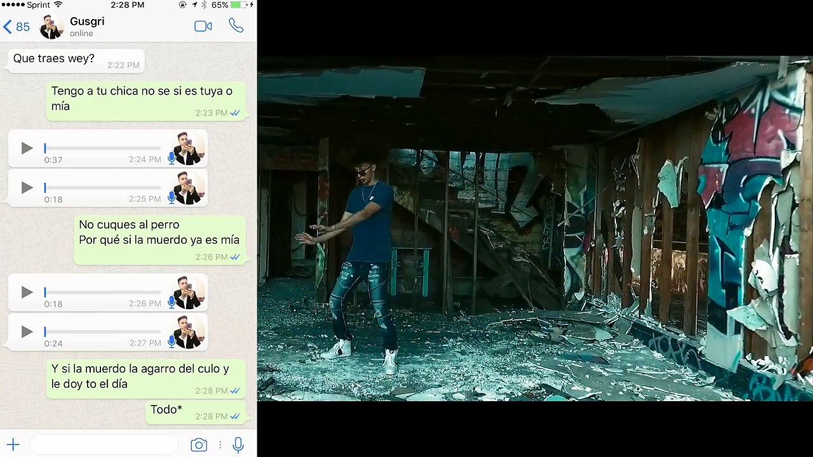Play the 0:37 voice message

click(x=27, y=148)
